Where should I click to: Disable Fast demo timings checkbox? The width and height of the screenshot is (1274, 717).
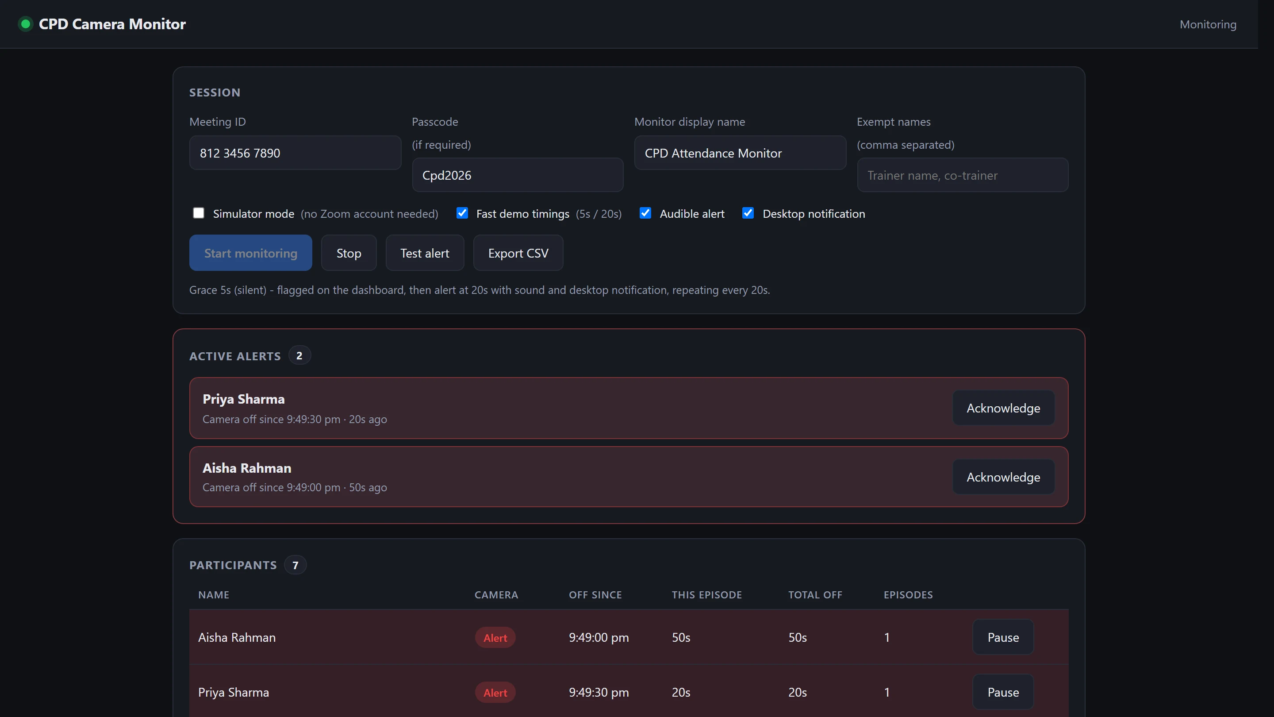point(462,213)
